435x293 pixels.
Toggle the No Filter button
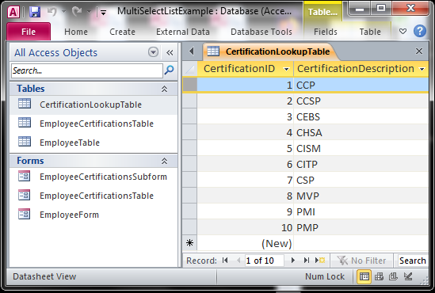click(x=361, y=261)
